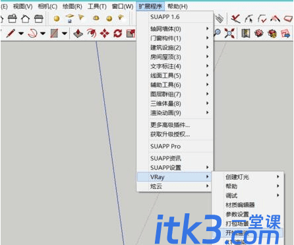Click the yellow rectangle light plane icon
The width and height of the screenshot is (294, 245).
(x=70, y=18)
